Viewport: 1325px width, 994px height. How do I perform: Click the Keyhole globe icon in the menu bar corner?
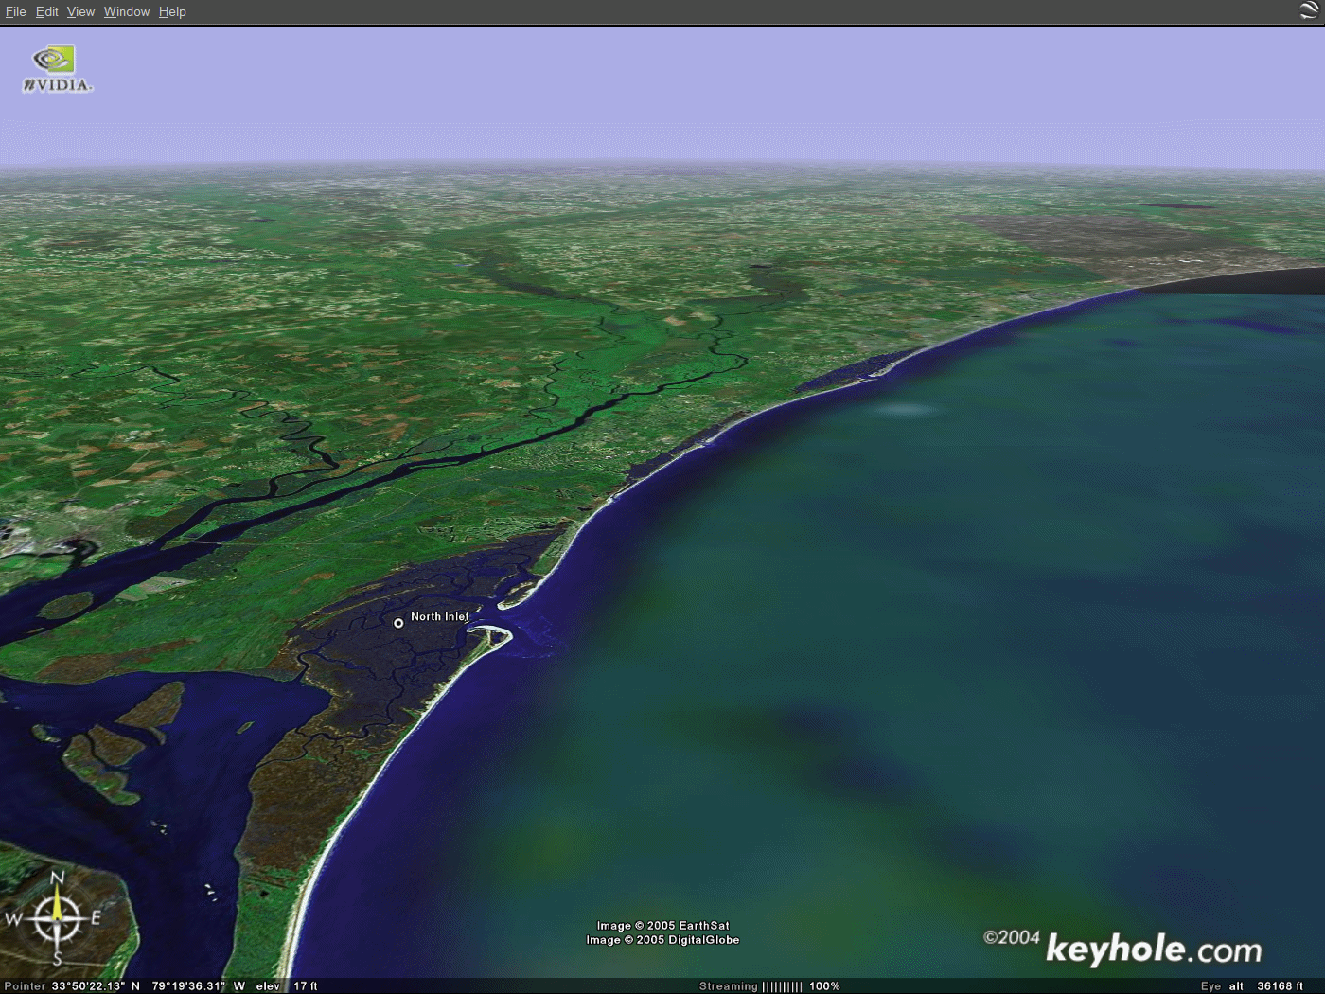(1310, 11)
